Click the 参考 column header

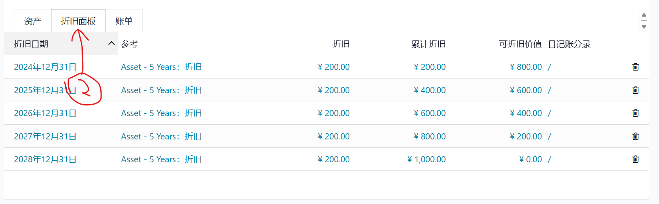click(x=129, y=44)
